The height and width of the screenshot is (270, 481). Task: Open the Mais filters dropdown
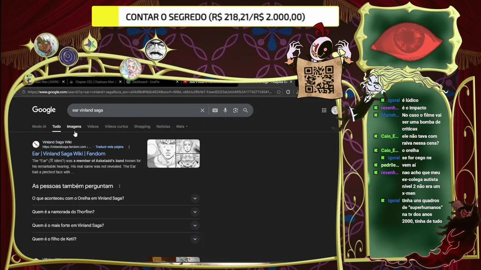(x=182, y=126)
